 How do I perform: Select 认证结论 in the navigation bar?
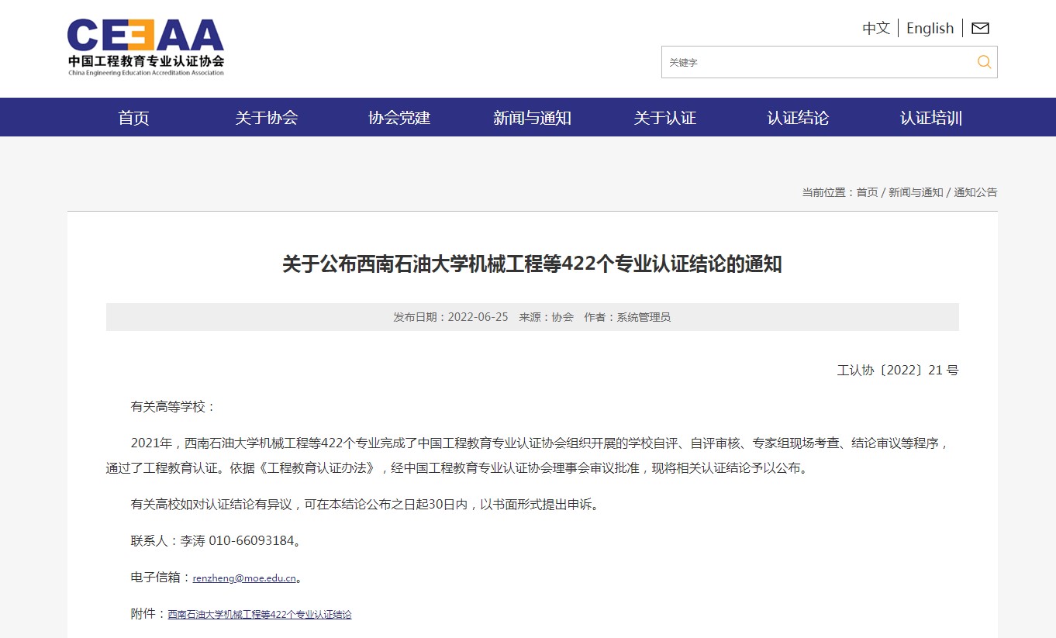pos(798,118)
